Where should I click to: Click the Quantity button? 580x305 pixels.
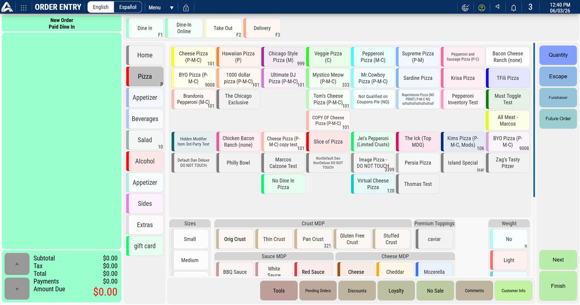click(558, 55)
